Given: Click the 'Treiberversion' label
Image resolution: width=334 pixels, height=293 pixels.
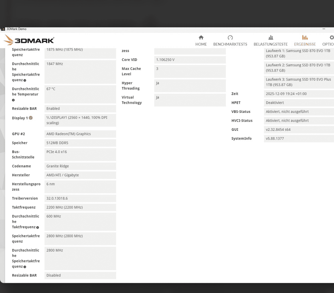Looking at the screenshot, I should [25, 198].
